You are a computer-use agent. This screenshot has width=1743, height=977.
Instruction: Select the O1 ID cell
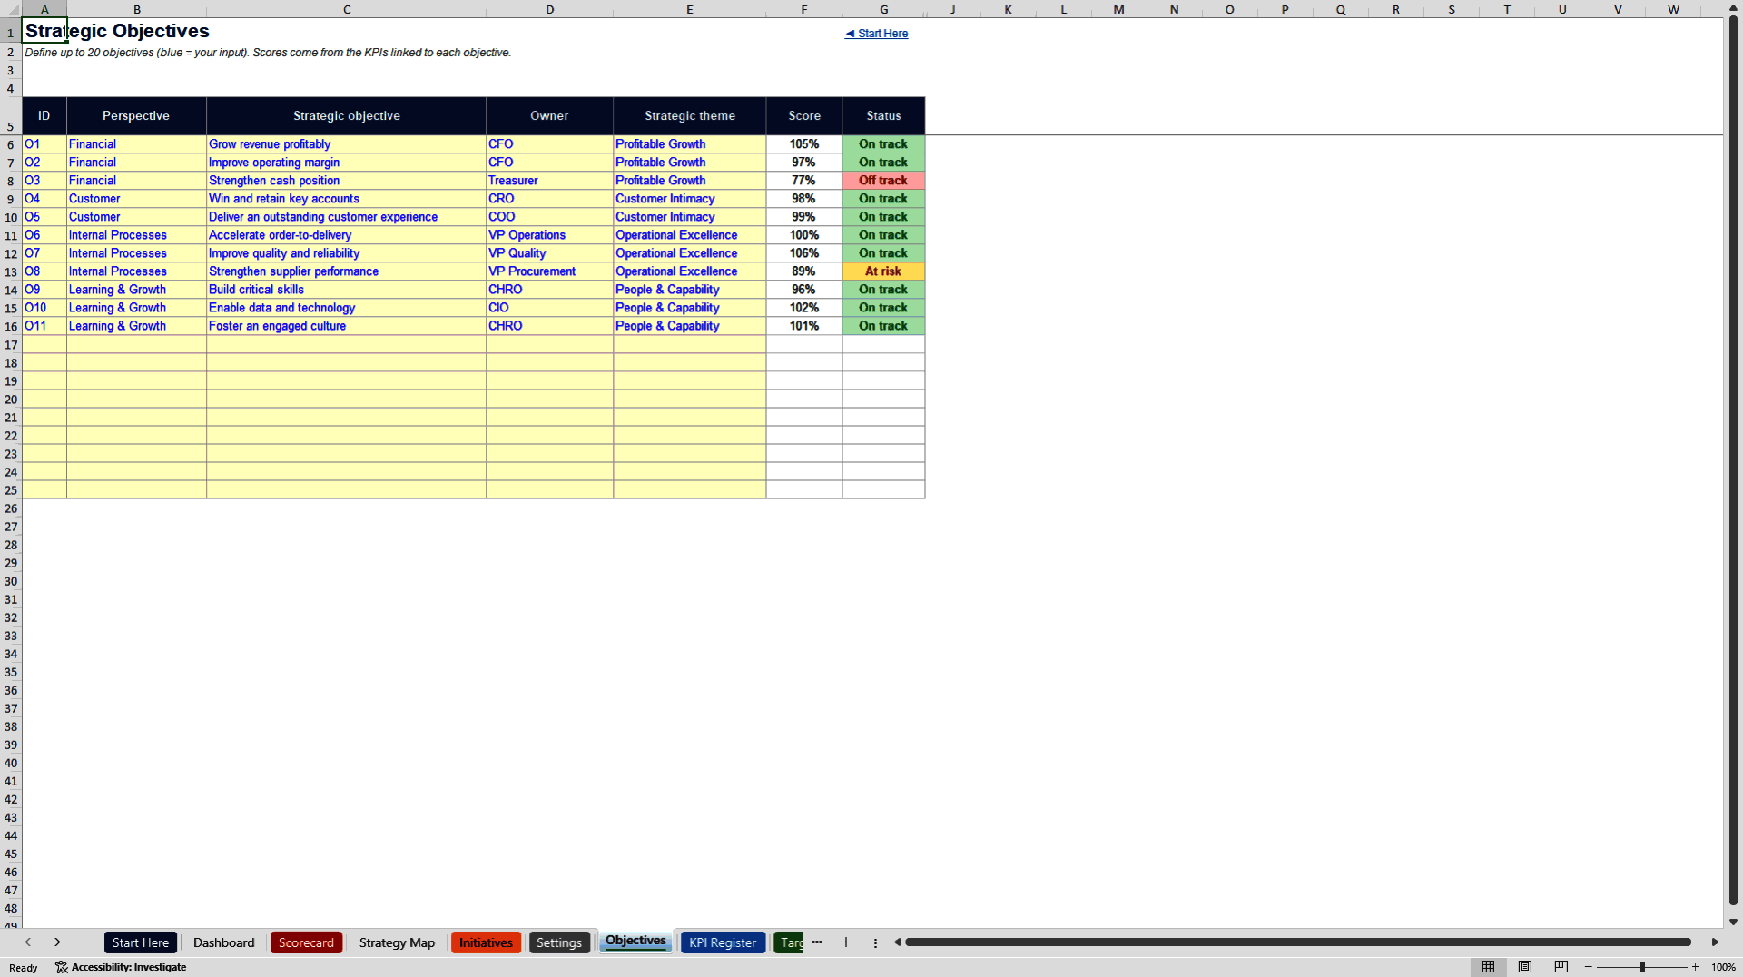(x=44, y=144)
